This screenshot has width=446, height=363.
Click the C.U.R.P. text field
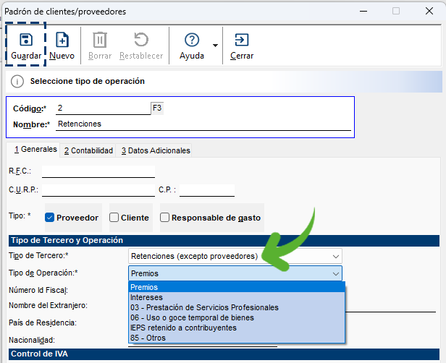tap(98, 190)
